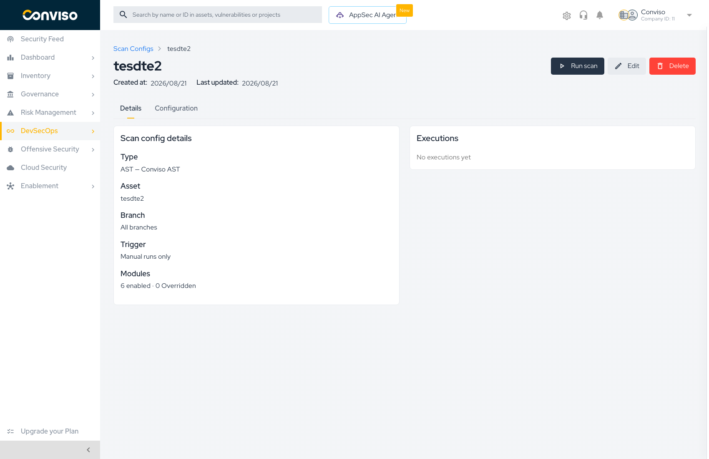This screenshot has width=709, height=459.
Task: Click the Run scan button
Action: (x=577, y=66)
